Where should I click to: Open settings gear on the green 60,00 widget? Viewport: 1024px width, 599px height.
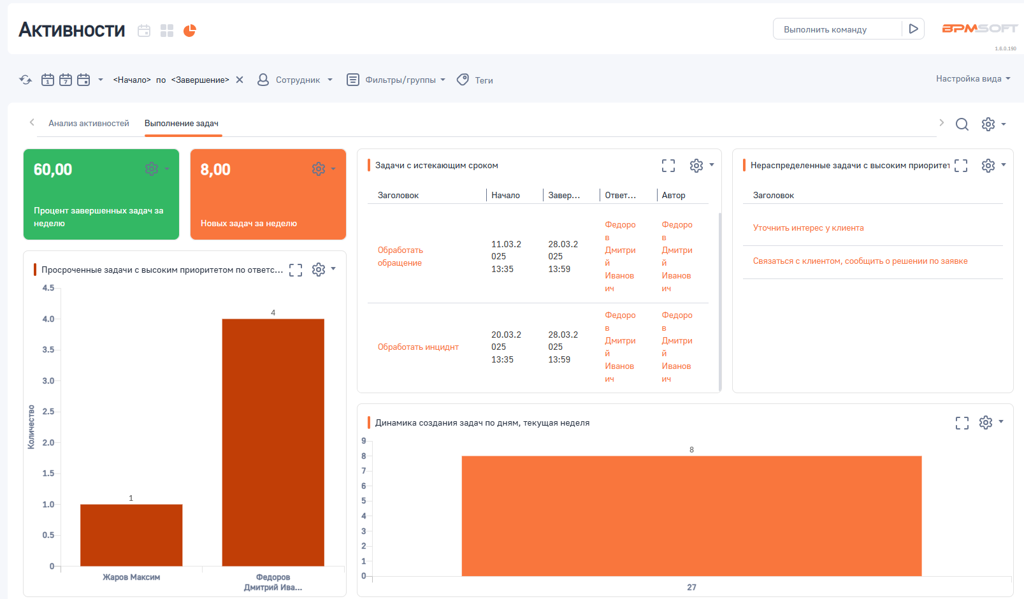pos(152,169)
